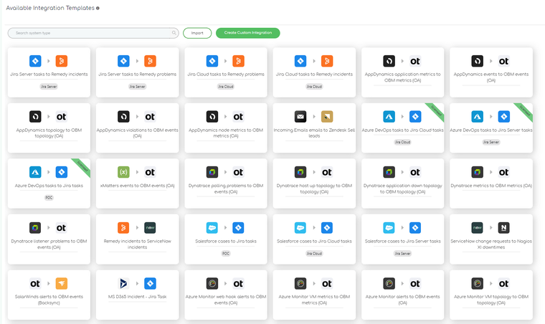Click xMatters icon on xMatters events card
The image size is (545, 324).
pos(123,172)
